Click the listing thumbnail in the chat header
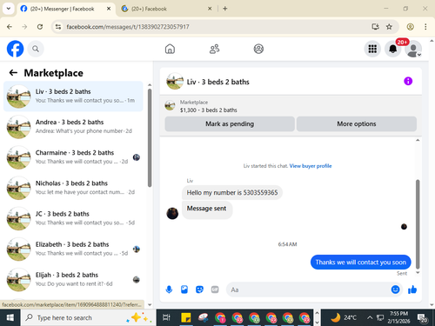The width and height of the screenshot is (435, 326). tap(175, 81)
